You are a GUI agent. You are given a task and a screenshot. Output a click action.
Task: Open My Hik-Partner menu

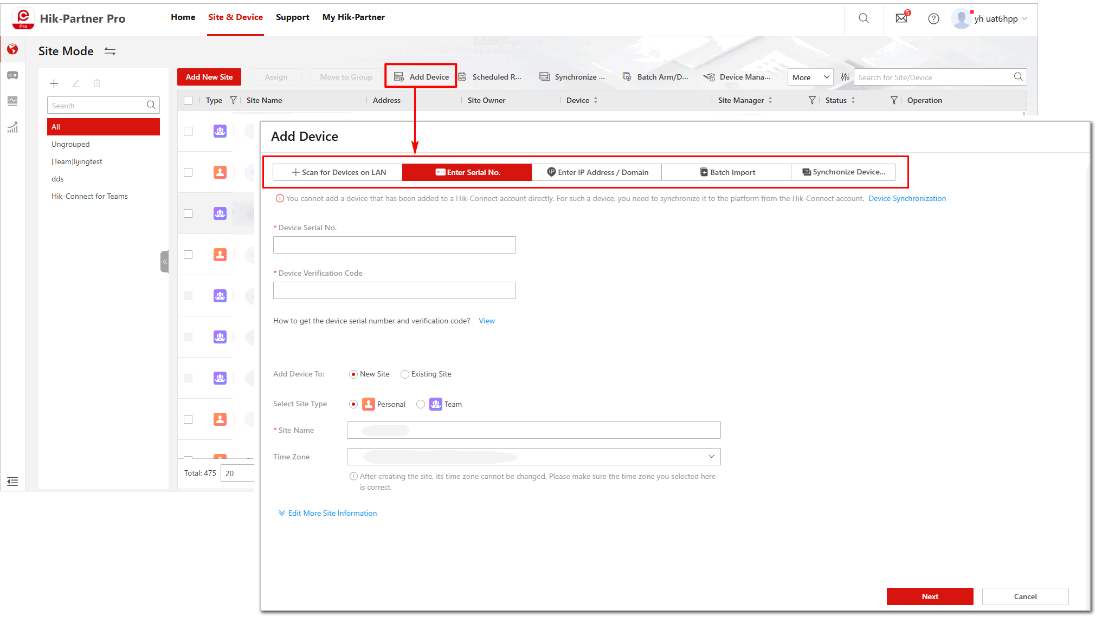353,17
